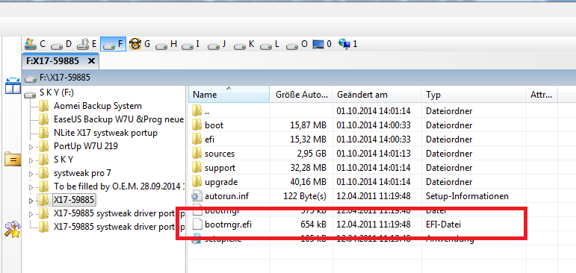The image size is (576, 273).
Task: Select PortUp W7U 219 folder in tree
Action: [86, 146]
